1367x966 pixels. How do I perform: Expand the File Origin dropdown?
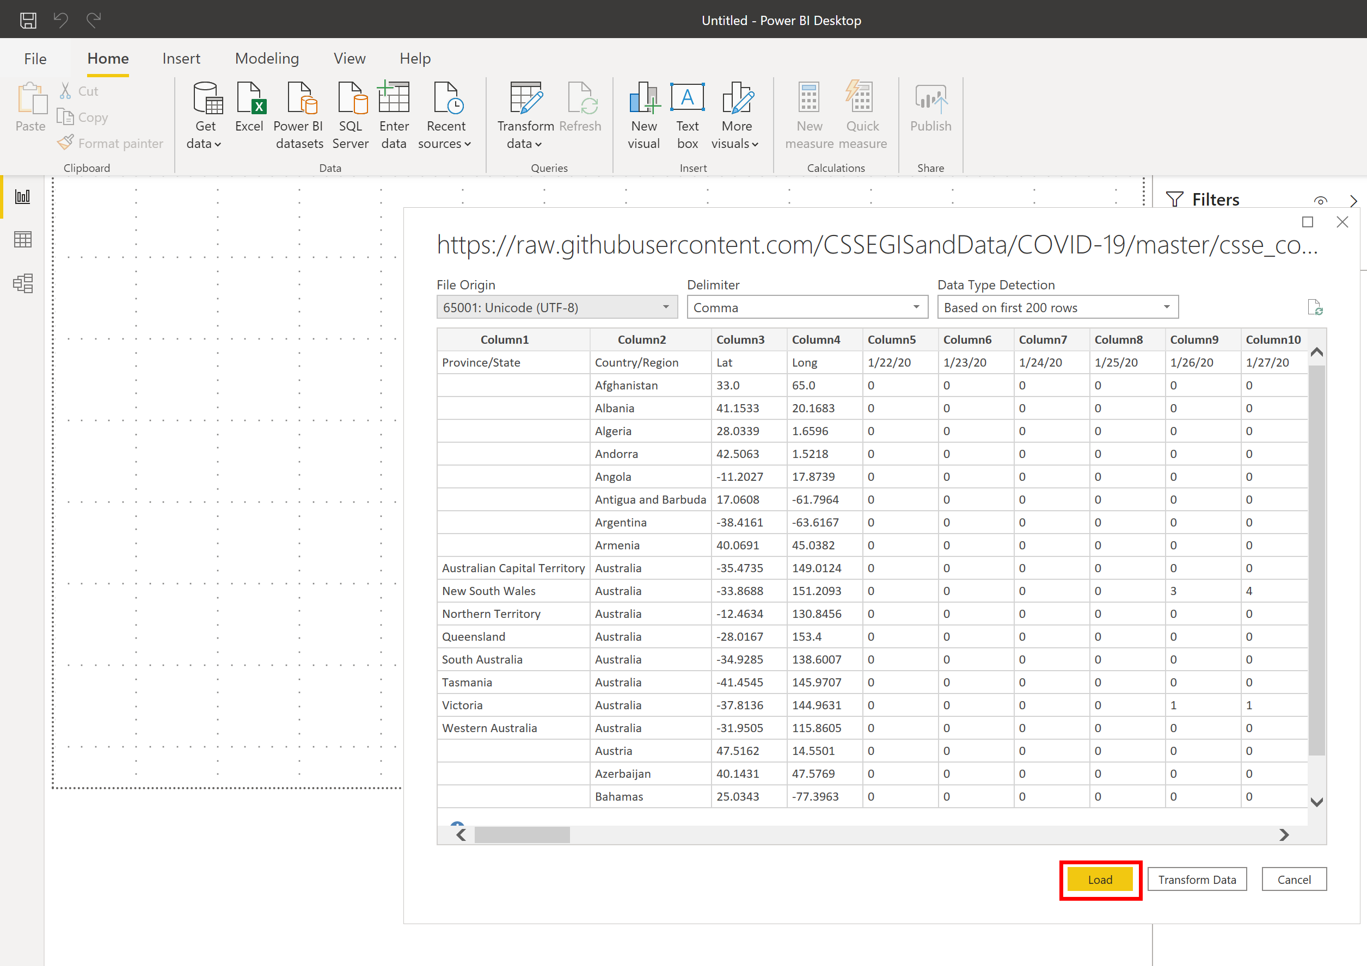557,307
